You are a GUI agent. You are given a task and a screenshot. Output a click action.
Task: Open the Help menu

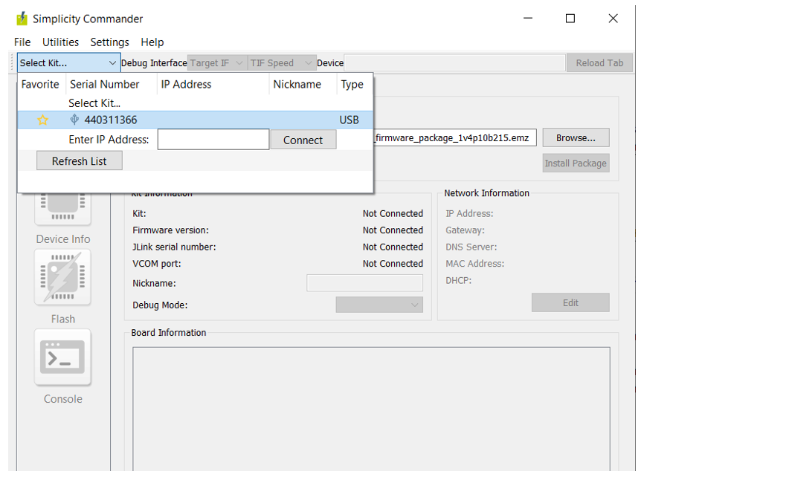coord(152,42)
